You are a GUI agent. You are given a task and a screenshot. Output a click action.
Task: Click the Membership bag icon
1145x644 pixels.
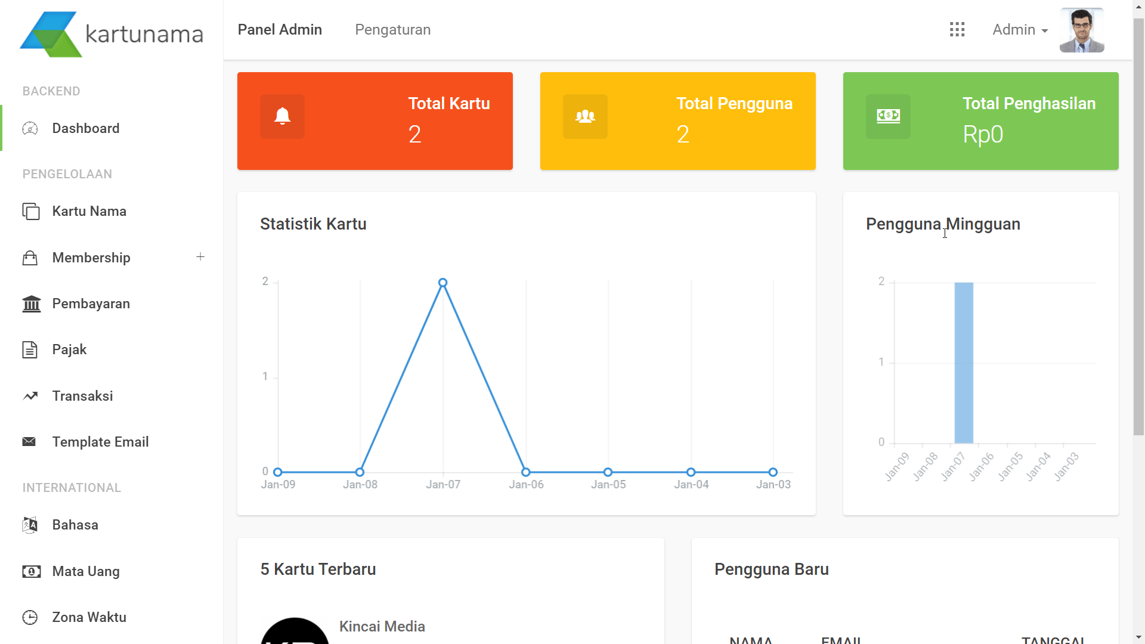tap(30, 258)
